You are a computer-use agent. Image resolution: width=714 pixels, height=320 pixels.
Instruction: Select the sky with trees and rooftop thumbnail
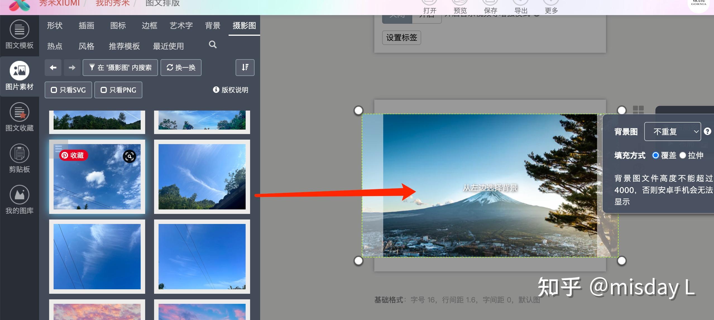coord(202,177)
